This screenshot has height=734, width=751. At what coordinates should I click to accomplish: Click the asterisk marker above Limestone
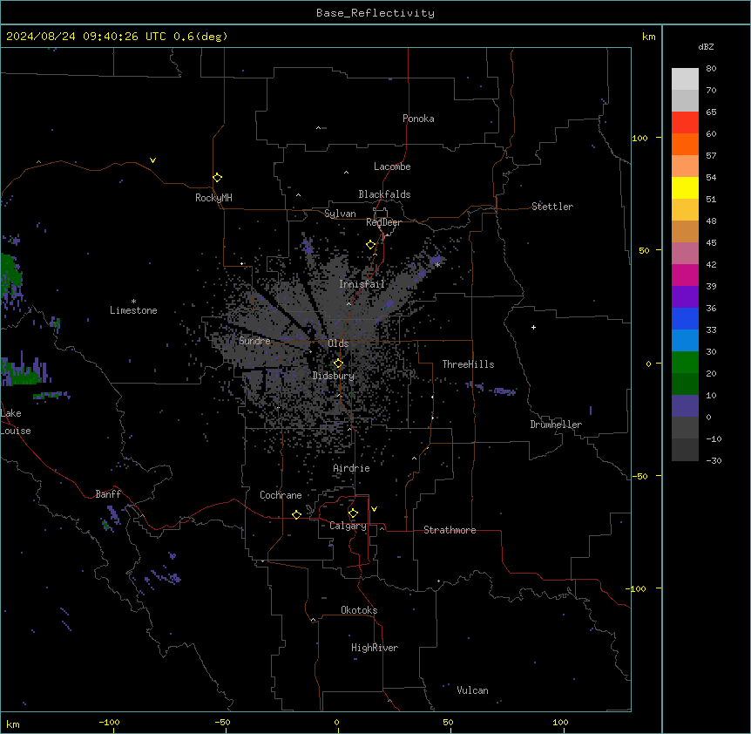(x=133, y=302)
